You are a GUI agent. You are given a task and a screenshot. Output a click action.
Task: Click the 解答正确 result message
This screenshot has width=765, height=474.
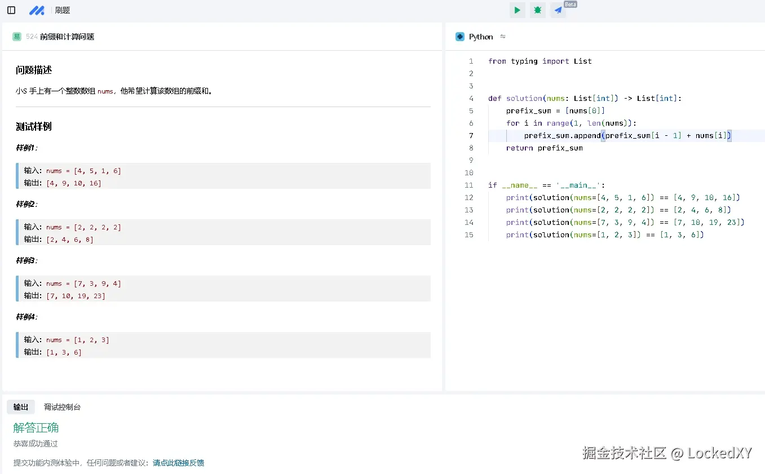tap(36, 428)
